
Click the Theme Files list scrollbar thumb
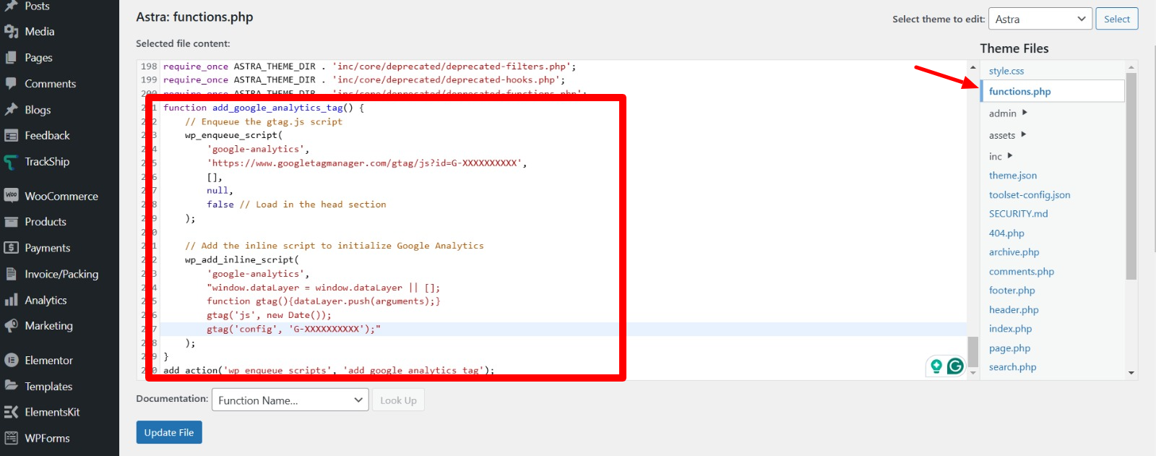[x=1131, y=176]
